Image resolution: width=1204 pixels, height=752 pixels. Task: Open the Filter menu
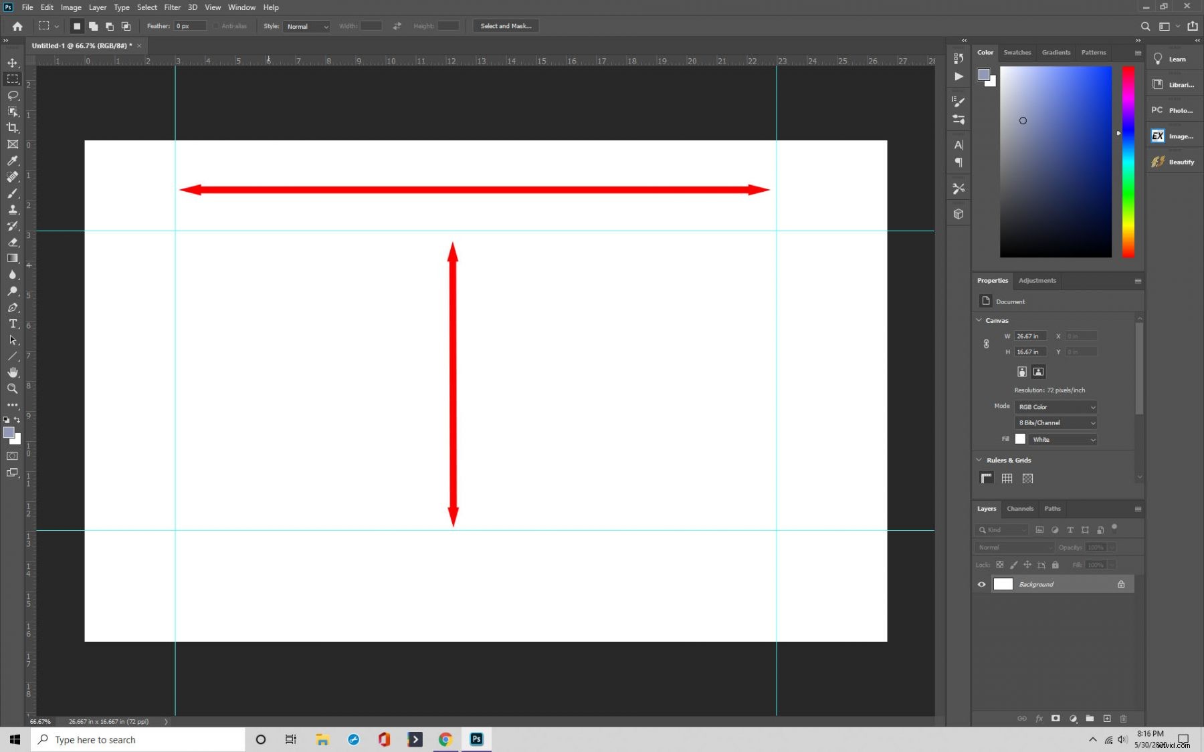[x=172, y=7]
